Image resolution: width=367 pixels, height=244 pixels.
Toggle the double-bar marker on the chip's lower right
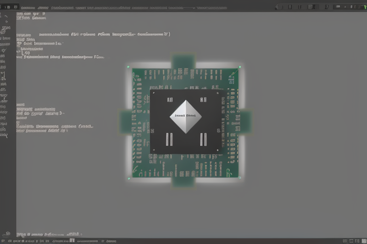(x=203, y=139)
